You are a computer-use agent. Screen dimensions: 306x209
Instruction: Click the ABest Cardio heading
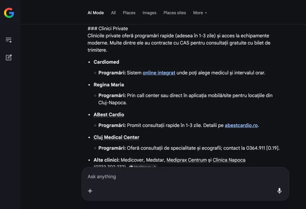[109, 115]
